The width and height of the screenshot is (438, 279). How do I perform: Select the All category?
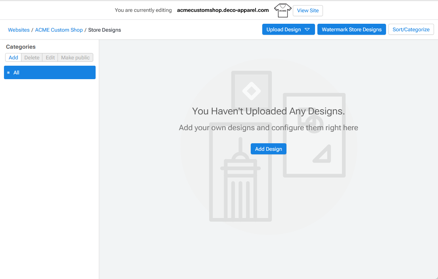click(50, 73)
